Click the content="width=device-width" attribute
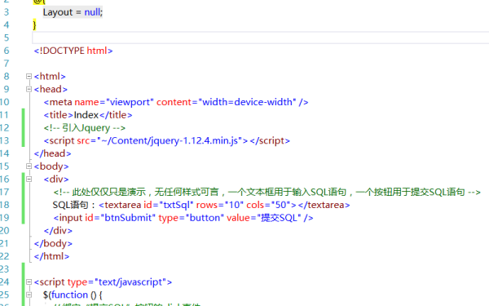Image resolution: width=489 pixels, height=306 pixels. click(x=226, y=102)
